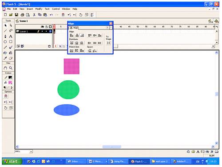
Task: Click Align bottom edge in Align panel
Action: click(x=100, y=35)
